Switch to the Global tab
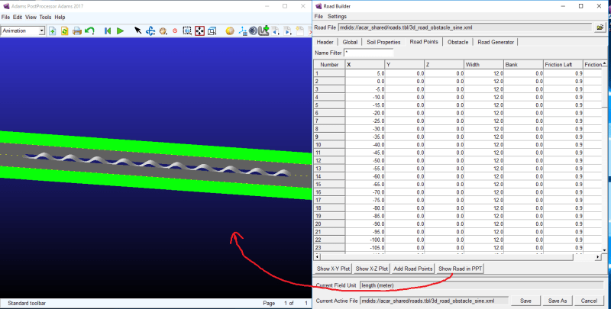The height and width of the screenshot is (309, 611). [350, 42]
